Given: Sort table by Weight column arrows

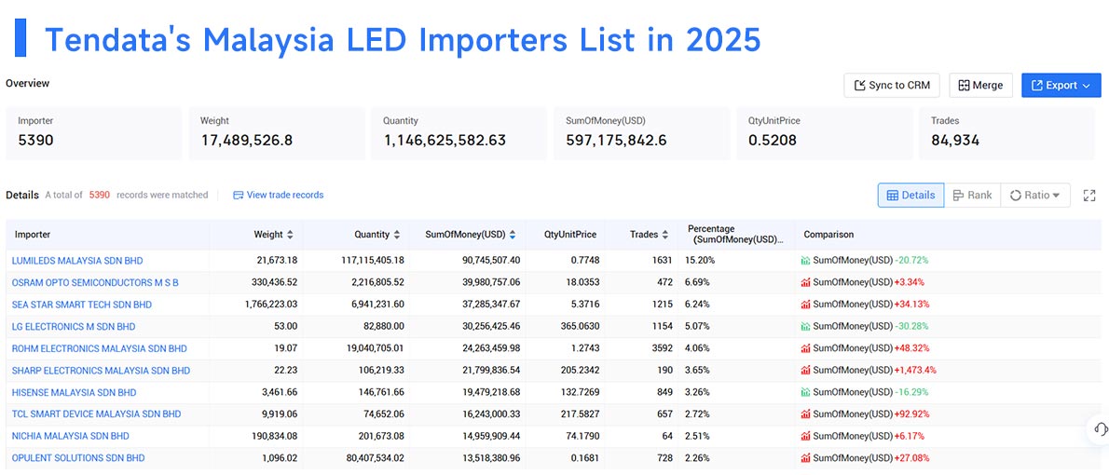Looking at the screenshot, I should click(x=290, y=234).
